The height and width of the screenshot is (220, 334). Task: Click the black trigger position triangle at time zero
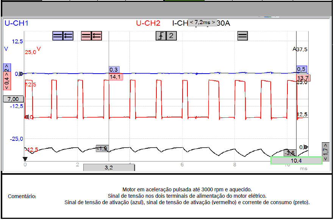pyautogui.click(x=25, y=159)
